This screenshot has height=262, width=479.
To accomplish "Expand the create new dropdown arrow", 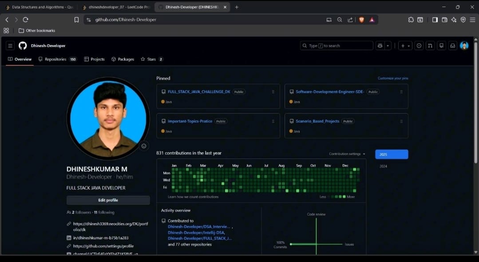I will pos(409,45).
